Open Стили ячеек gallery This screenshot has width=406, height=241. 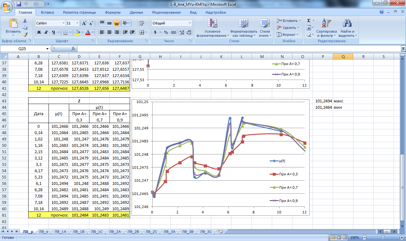(265, 28)
